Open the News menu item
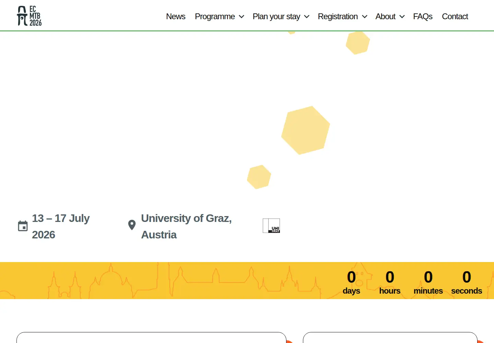This screenshot has width=494, height=343. point(176,16)
